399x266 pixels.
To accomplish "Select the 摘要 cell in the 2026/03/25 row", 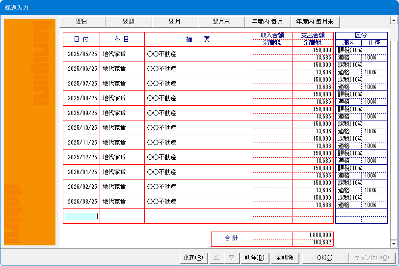I will 198,202.
